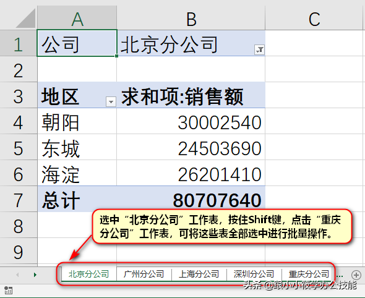Viewport: 365px width, 298px height.
Task: Select row 7 header
Action: [19, 199]
